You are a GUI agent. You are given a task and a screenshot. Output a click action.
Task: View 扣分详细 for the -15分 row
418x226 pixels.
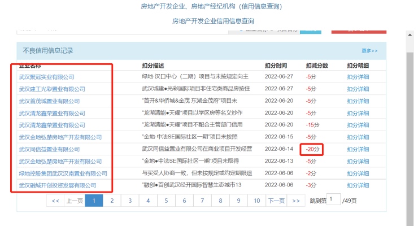[358, 125]
